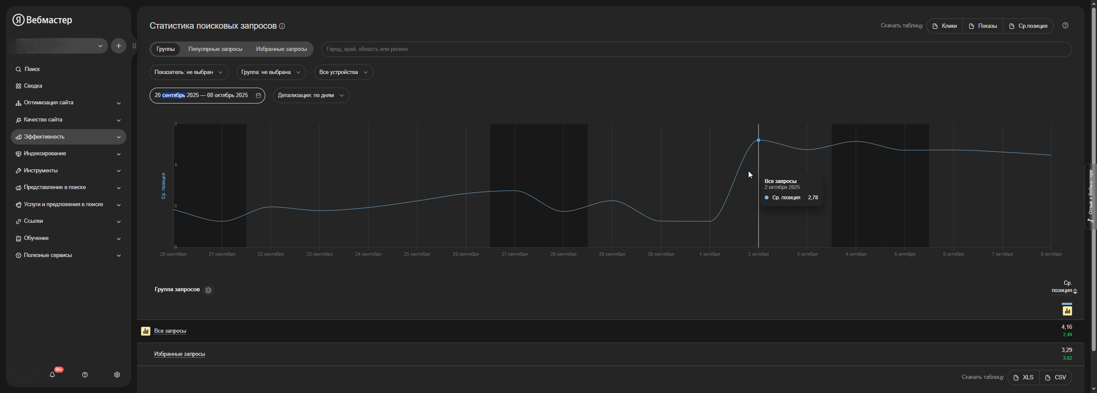This screenshot has width=1097, height=393.
Task: Switch to the Популярные запросы tab
Action: [x=215, y=49]
